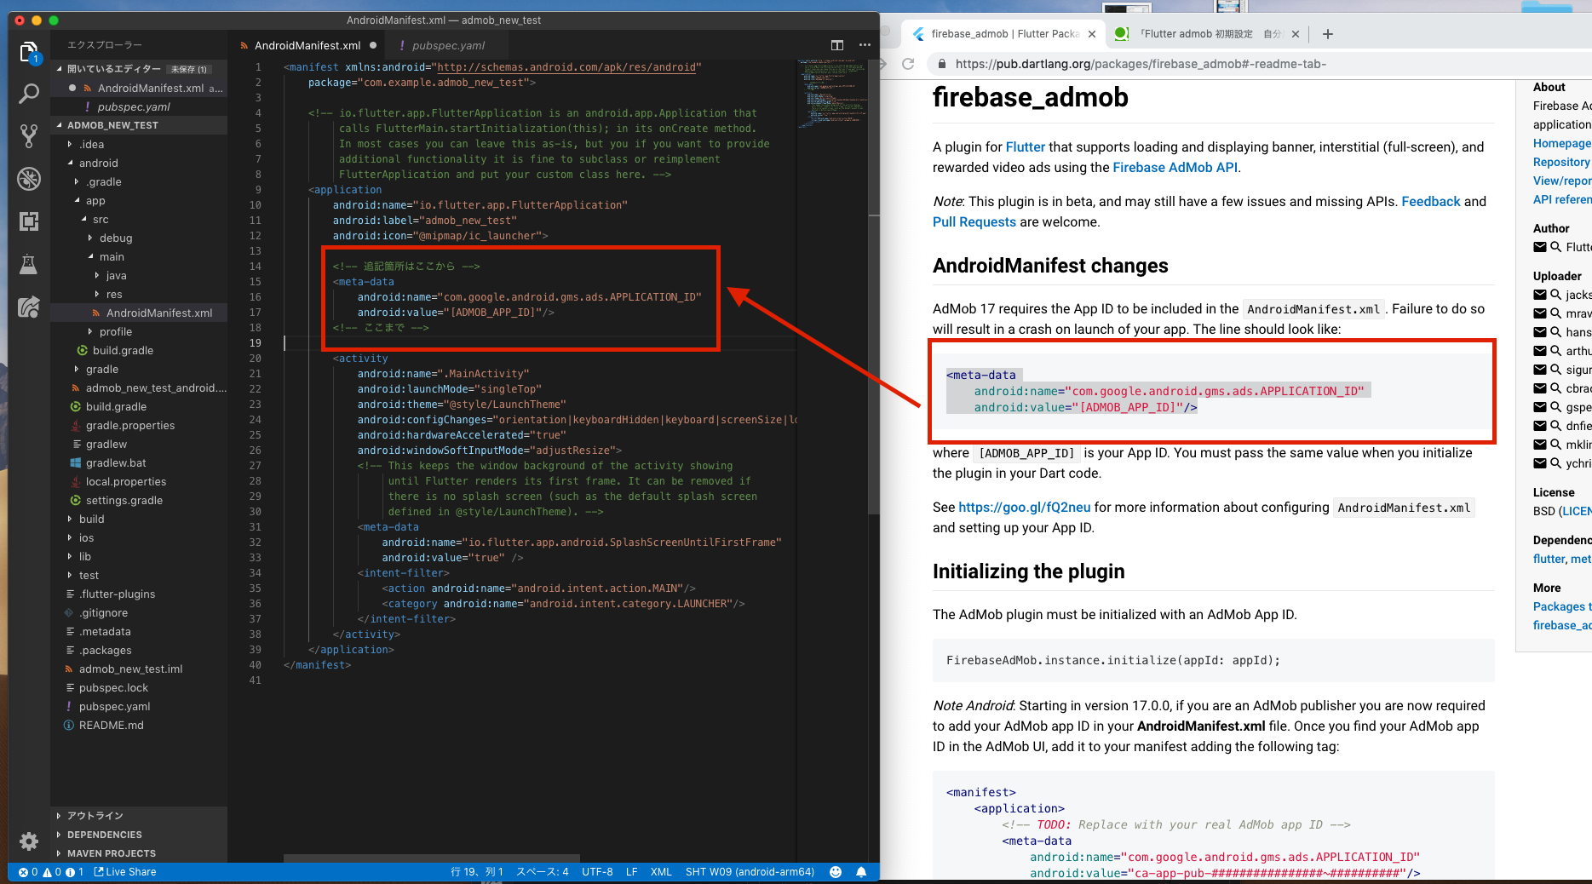Click the editor minimap preview
Screen dimensions: 1592x884
point(830,94)
